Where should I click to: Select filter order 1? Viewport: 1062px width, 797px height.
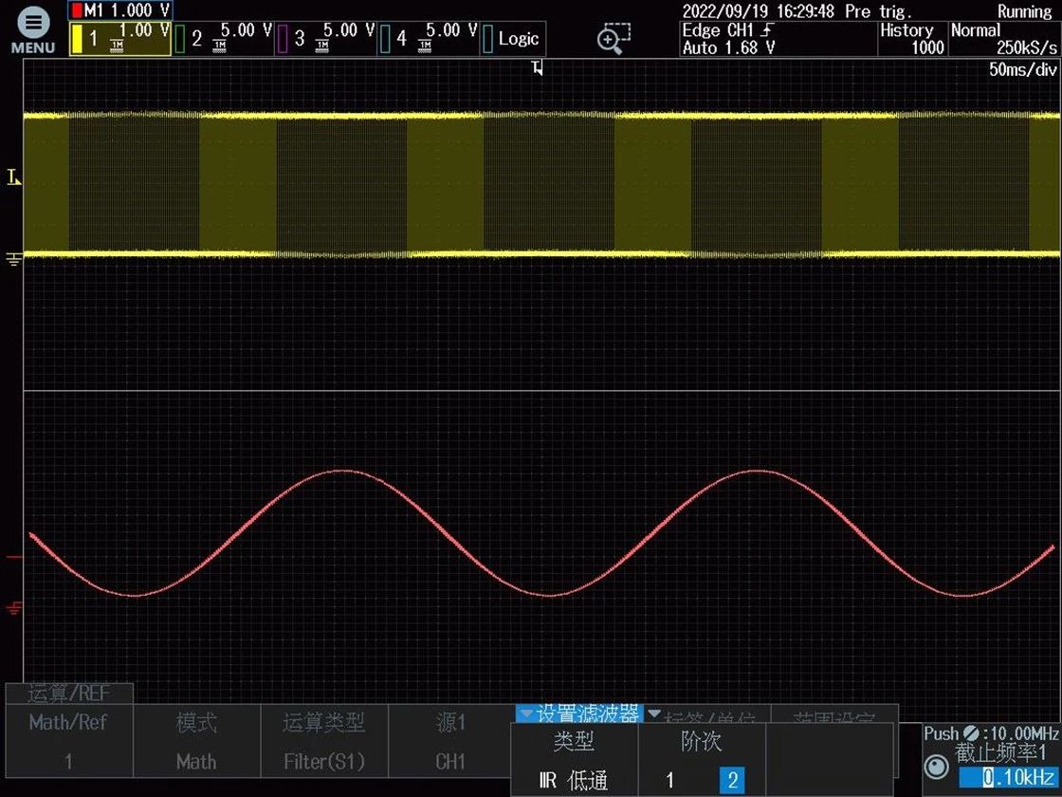pyautogui.click(x=670, y=780)
